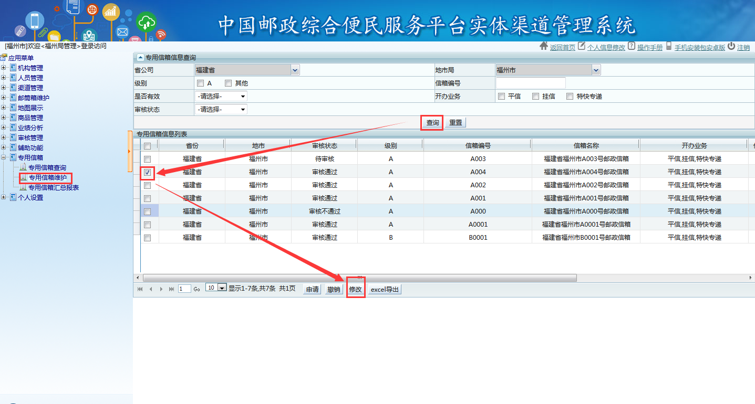Click the module icon beside 商品管理

point(13,118)
